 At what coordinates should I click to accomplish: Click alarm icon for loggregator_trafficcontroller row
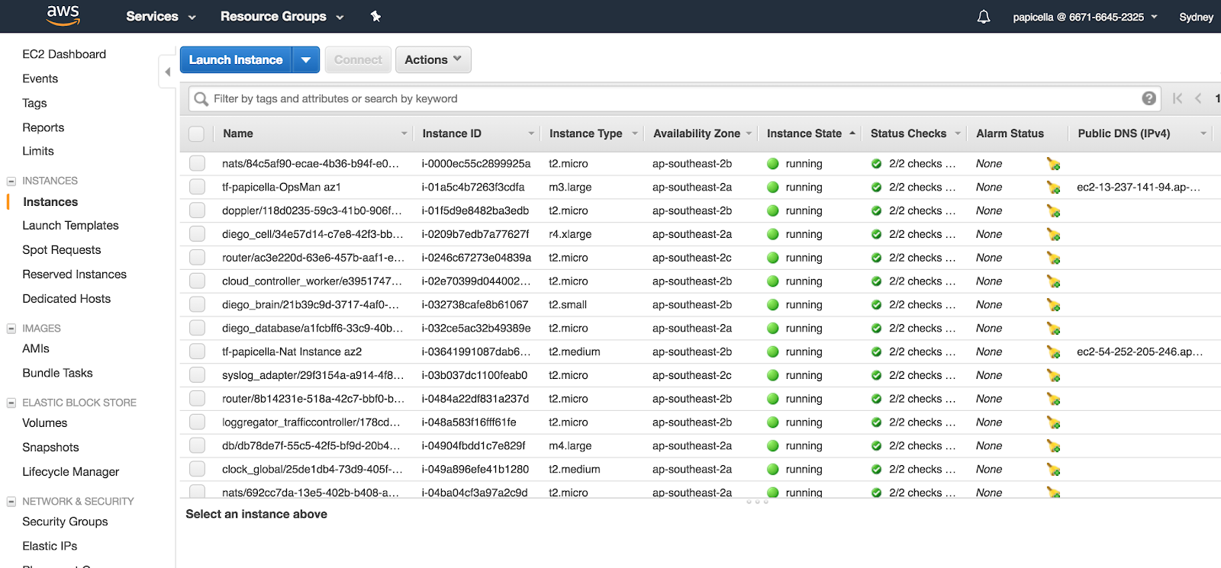1054,423
